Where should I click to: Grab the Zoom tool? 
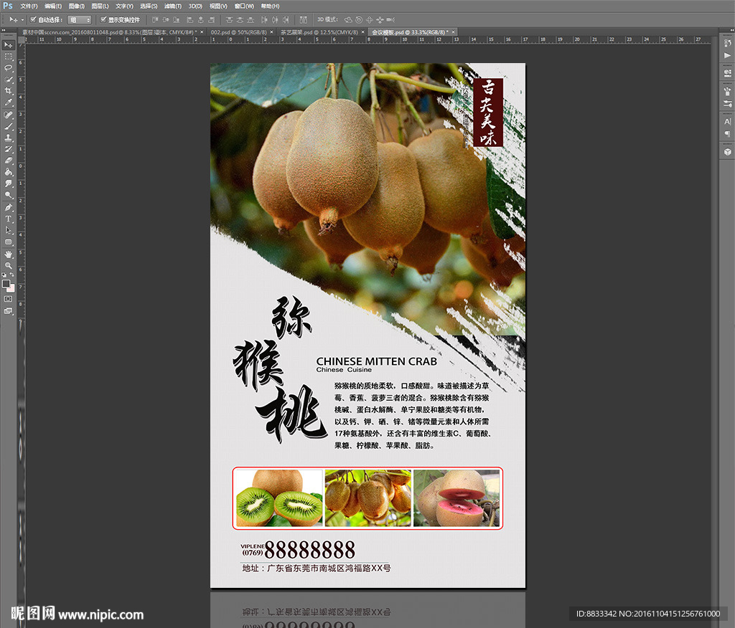pos(8,265)
